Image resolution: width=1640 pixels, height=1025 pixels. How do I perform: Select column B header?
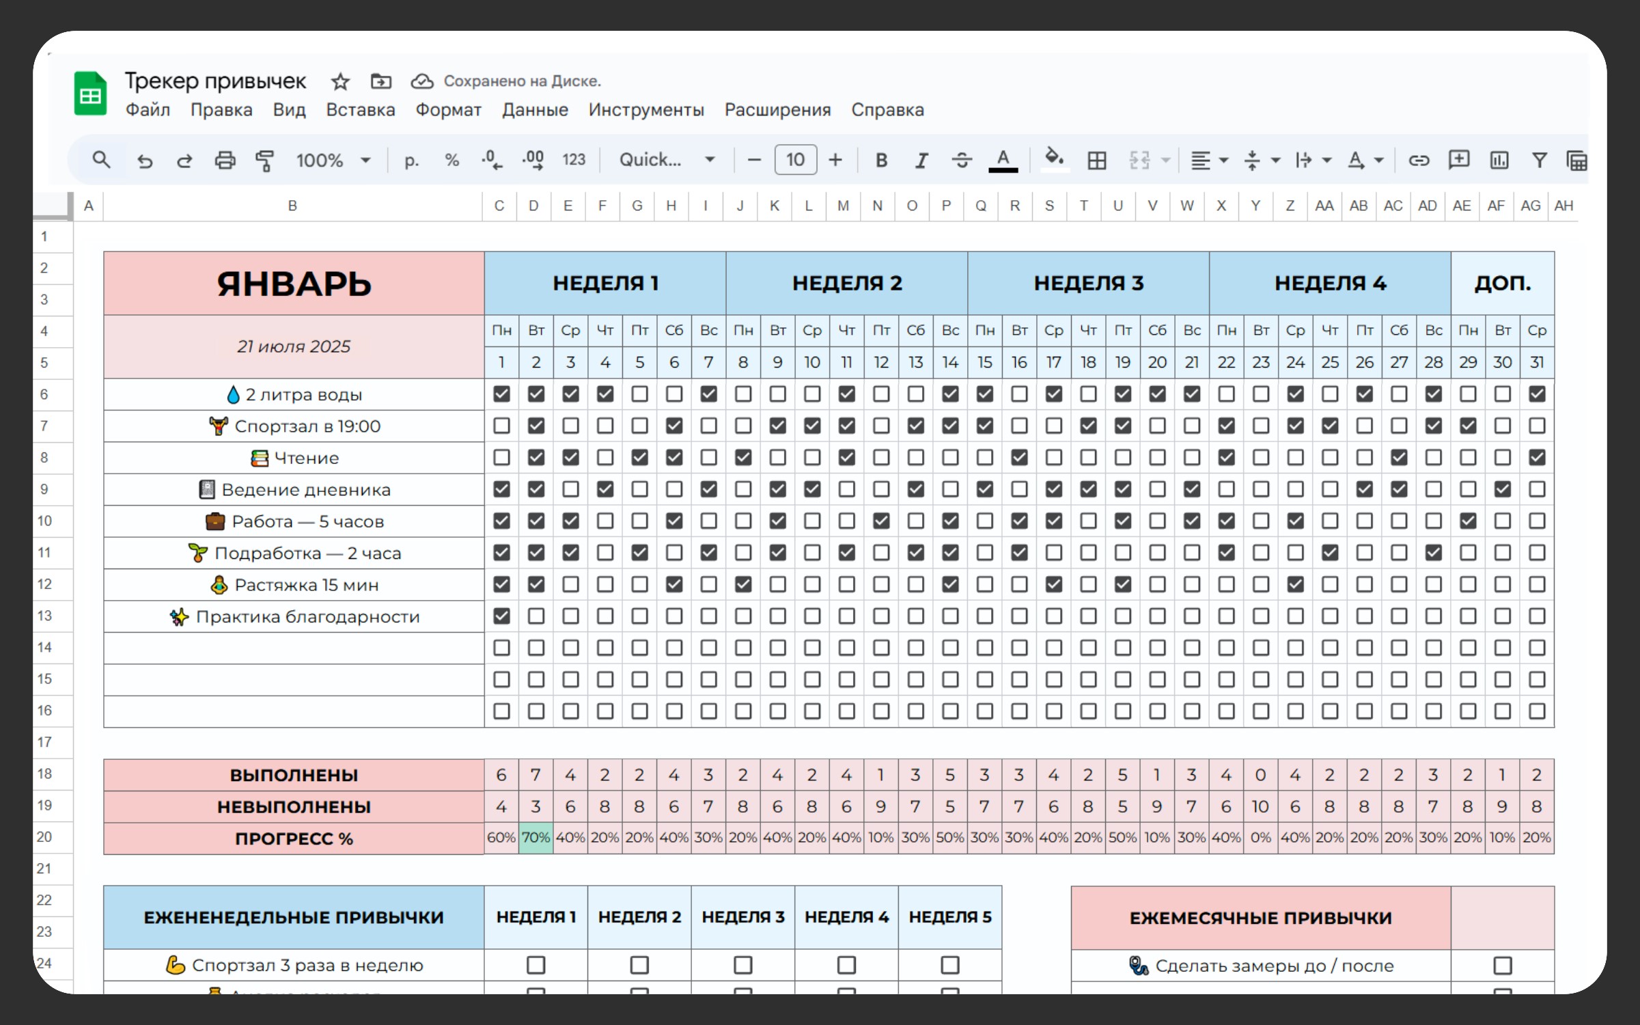coord(292,206)
